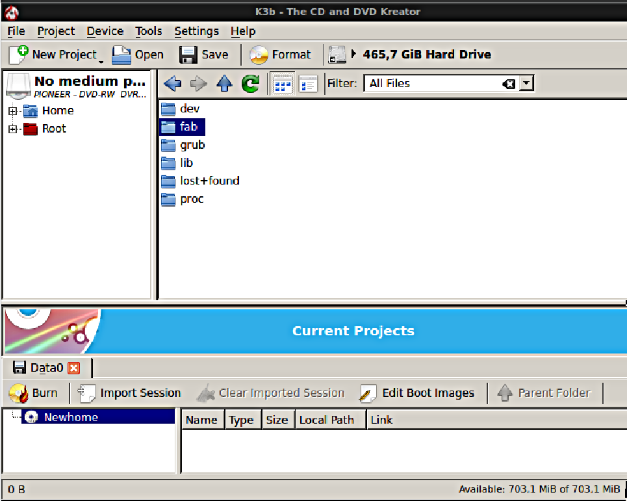This screenshot has width=627, height=501.
Task: Open the File menu
Action: pos(16,31)
